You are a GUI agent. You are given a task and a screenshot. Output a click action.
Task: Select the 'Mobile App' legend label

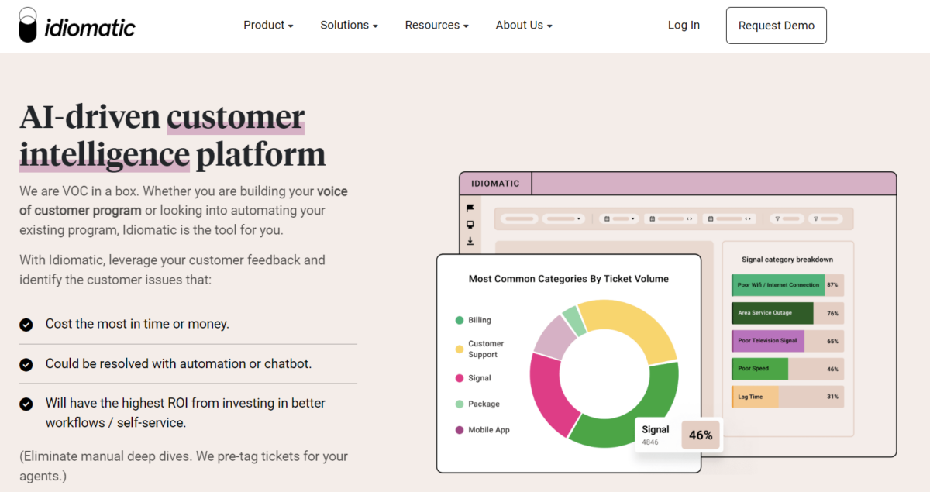489,430
